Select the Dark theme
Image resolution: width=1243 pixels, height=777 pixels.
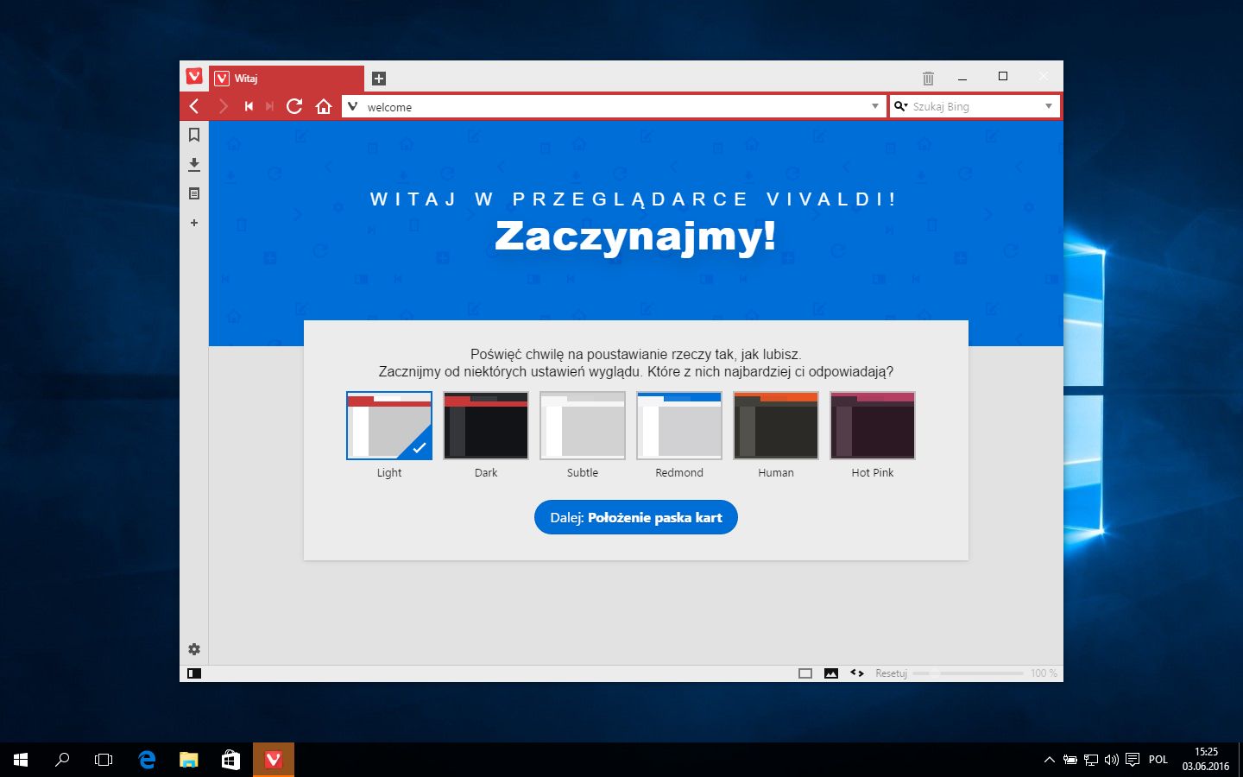[x=486, y=426]
